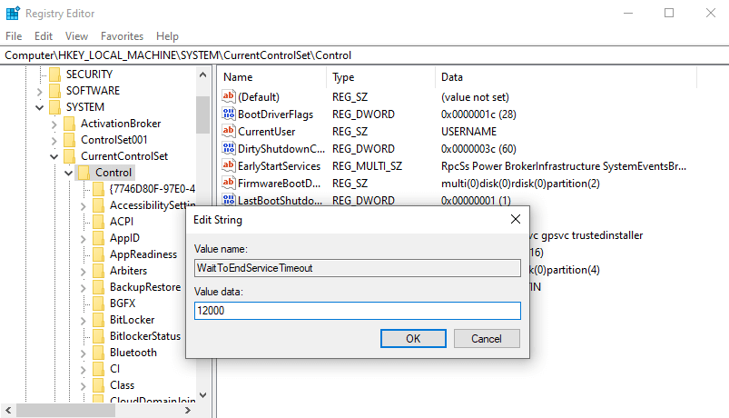
Task: Click the Class folder icon
Action: point(98,385)
